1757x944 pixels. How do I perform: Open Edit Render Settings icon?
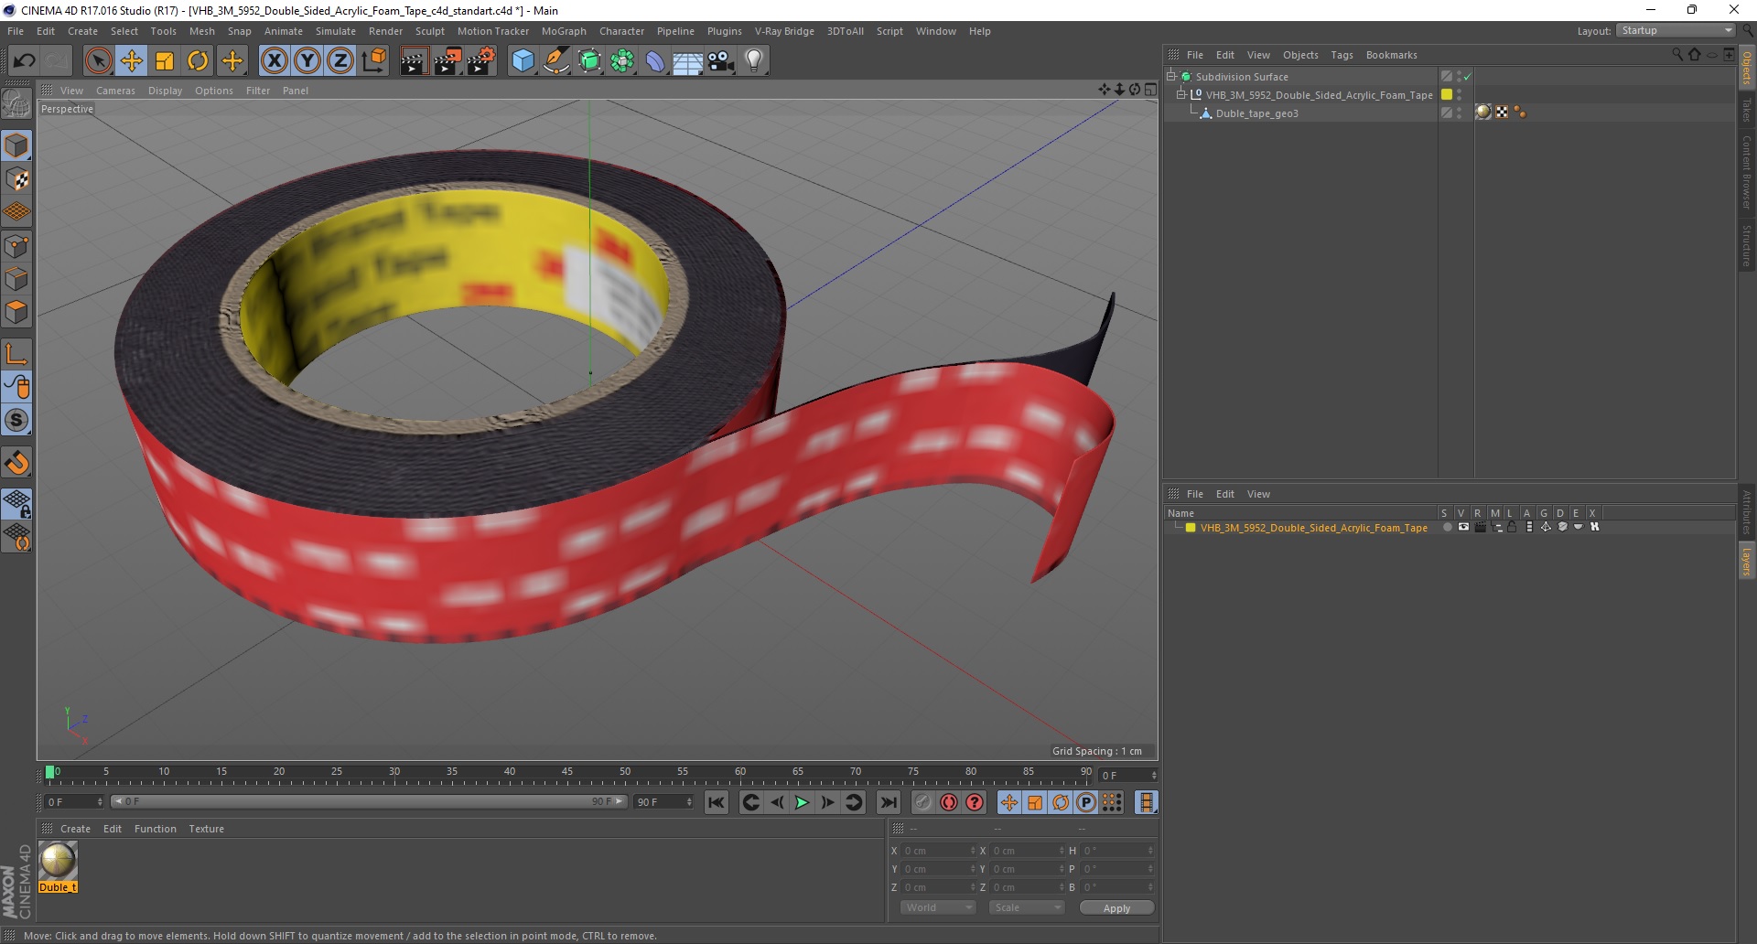tap(480, 61)
